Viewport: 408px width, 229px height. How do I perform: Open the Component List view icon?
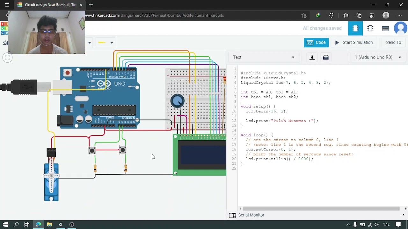pos(385,28)
